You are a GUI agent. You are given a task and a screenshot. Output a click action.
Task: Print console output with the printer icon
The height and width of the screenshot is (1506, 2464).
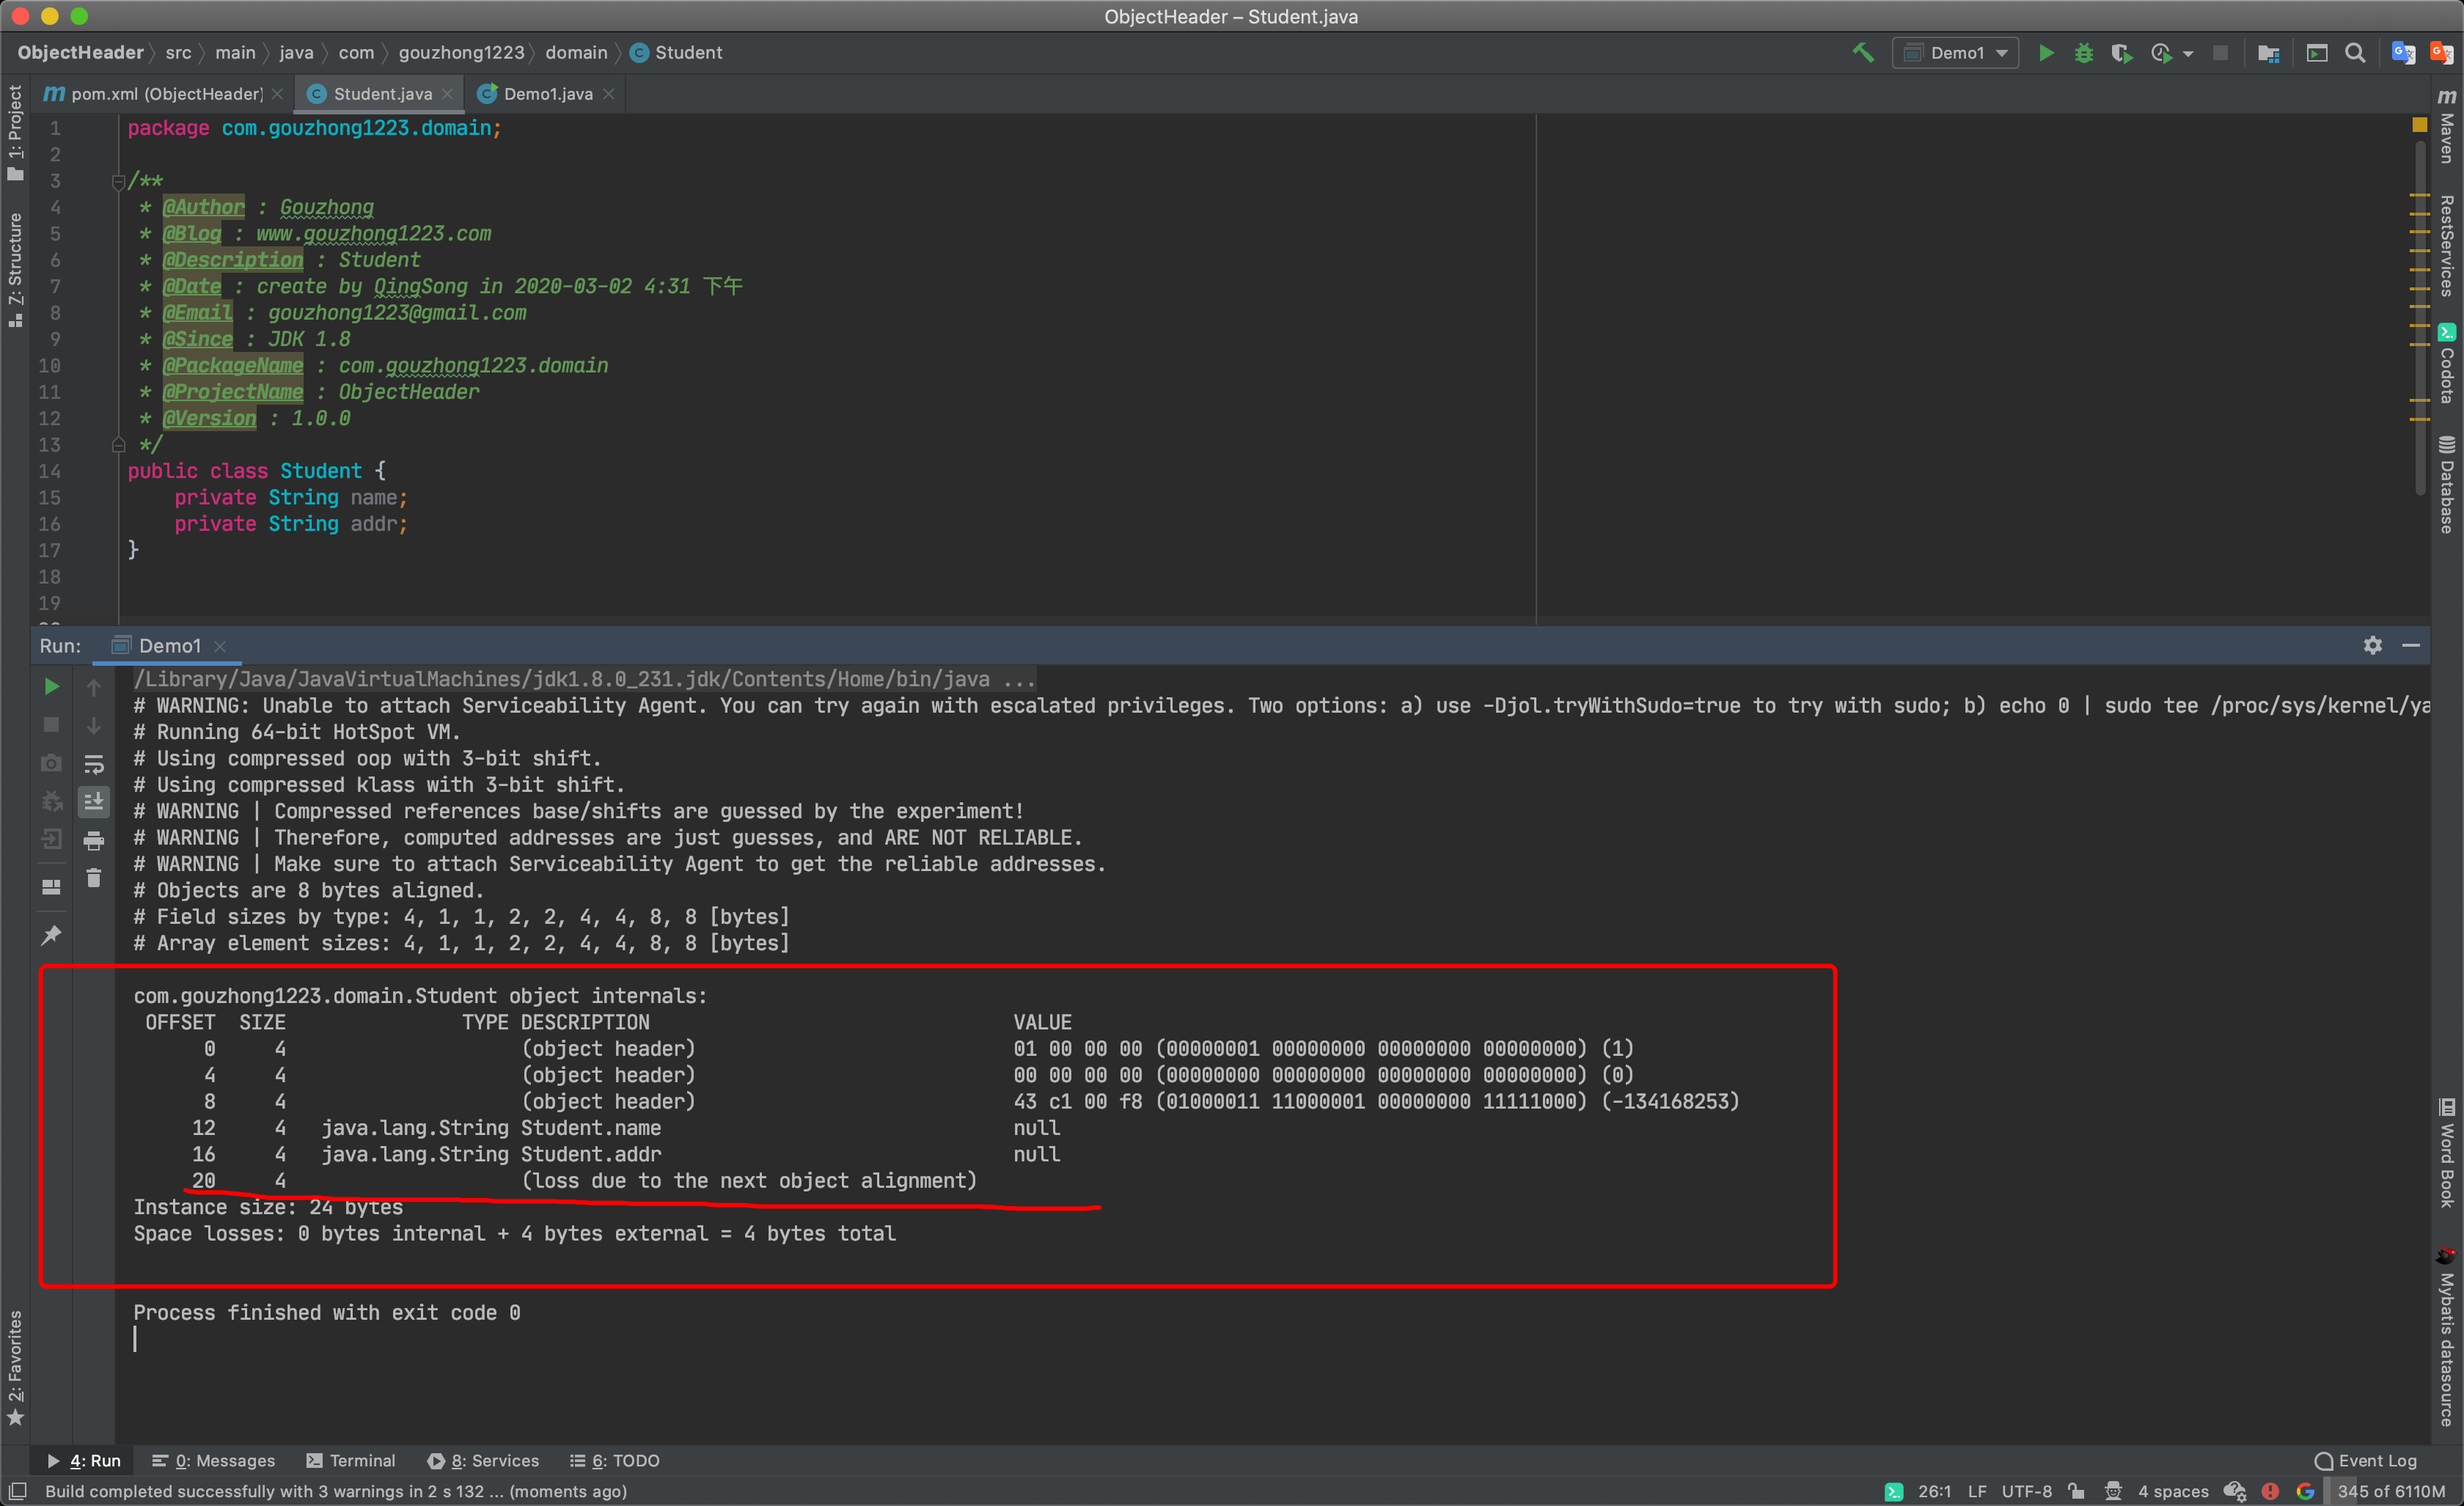(x=93, y=840)
